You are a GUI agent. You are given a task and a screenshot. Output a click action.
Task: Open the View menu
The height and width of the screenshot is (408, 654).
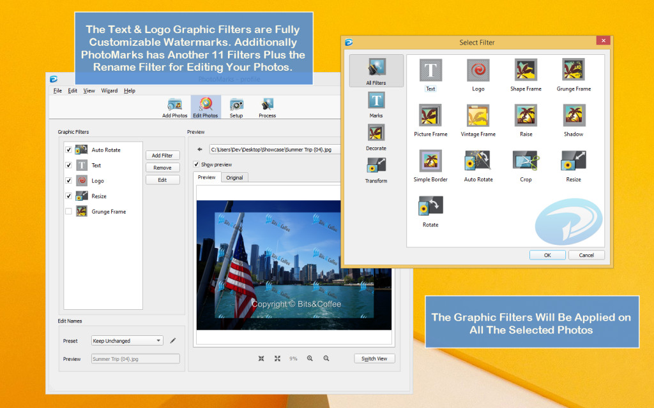(89, 91)
